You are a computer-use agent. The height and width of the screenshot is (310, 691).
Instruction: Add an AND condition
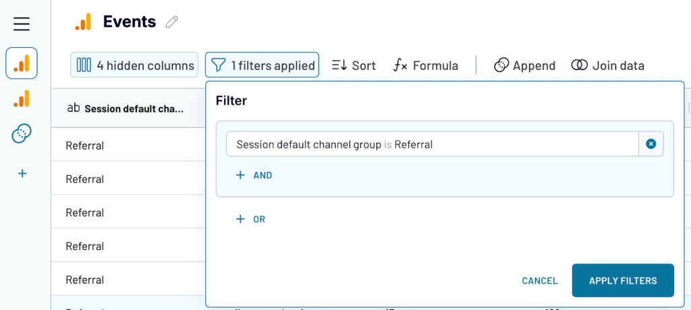(x=254, y=175)
